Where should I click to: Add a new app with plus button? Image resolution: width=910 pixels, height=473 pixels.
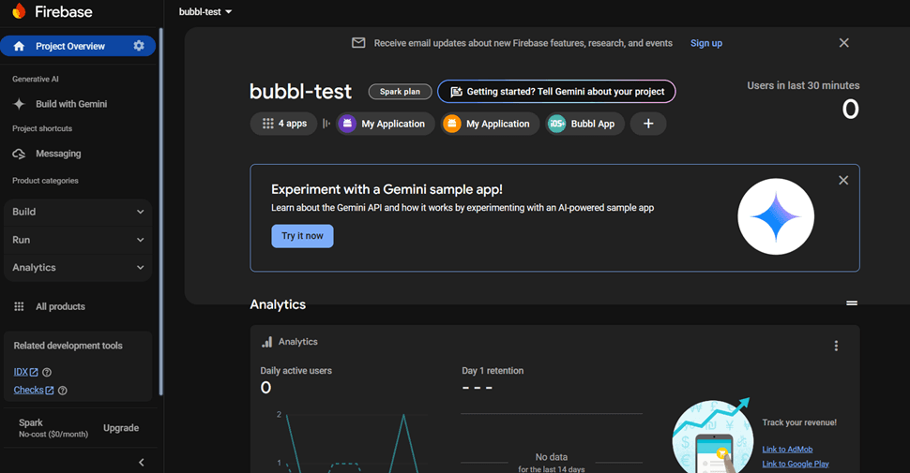(x=648, y=124)
